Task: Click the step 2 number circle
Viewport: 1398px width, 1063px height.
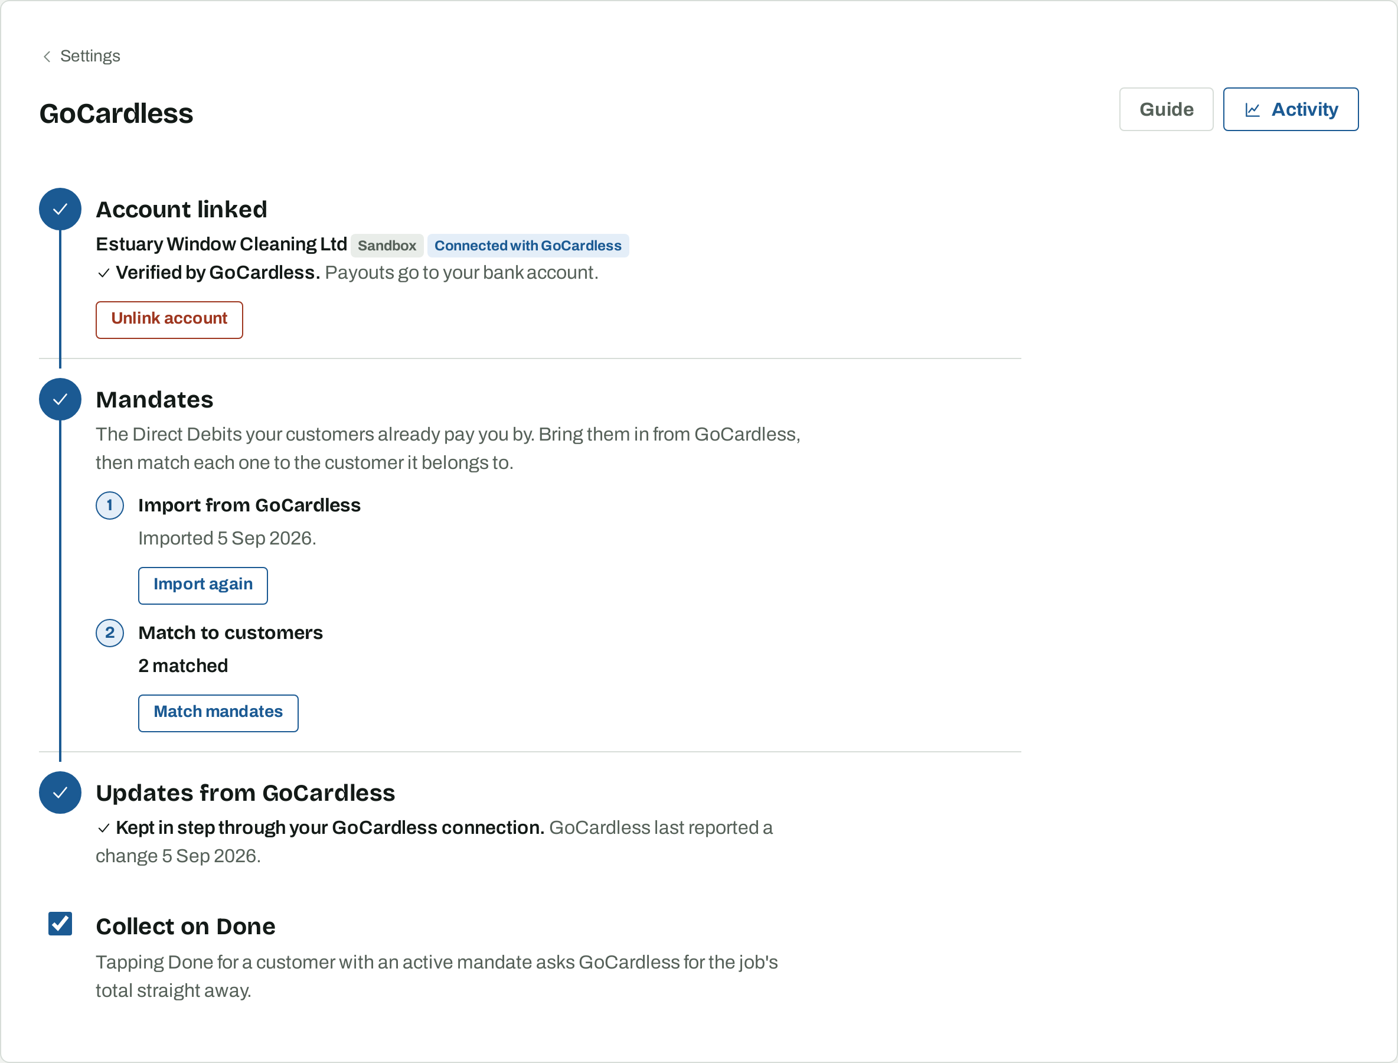Action: 109,632
